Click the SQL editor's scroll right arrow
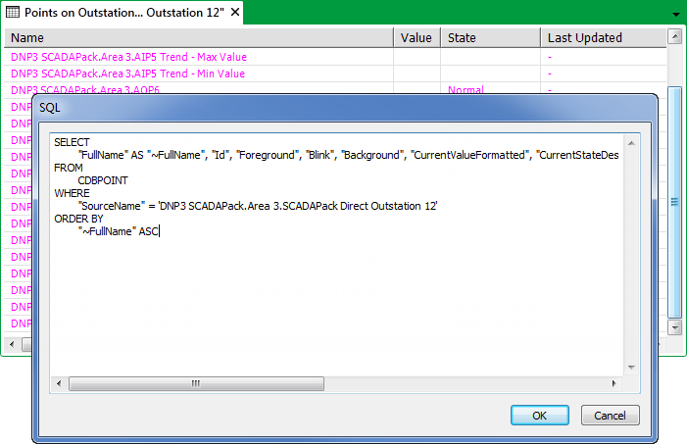The height and width of the screenshot is (445, 687). tap(613, 383)
